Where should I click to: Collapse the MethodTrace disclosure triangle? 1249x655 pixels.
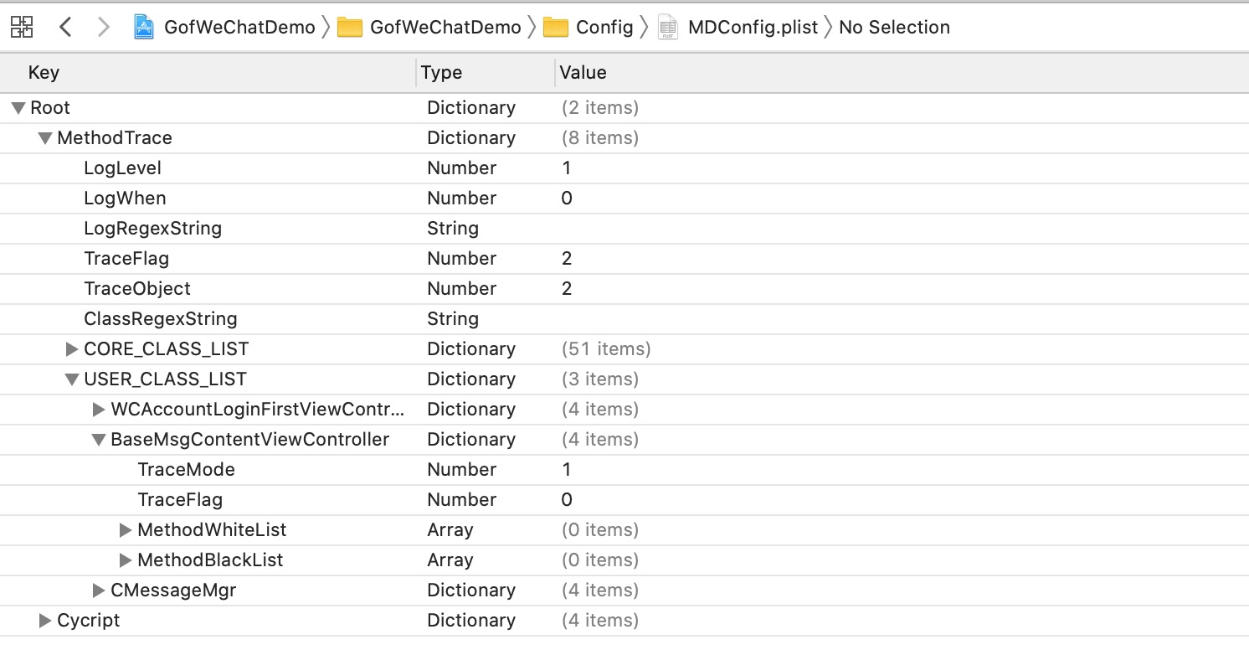(45, 137)
